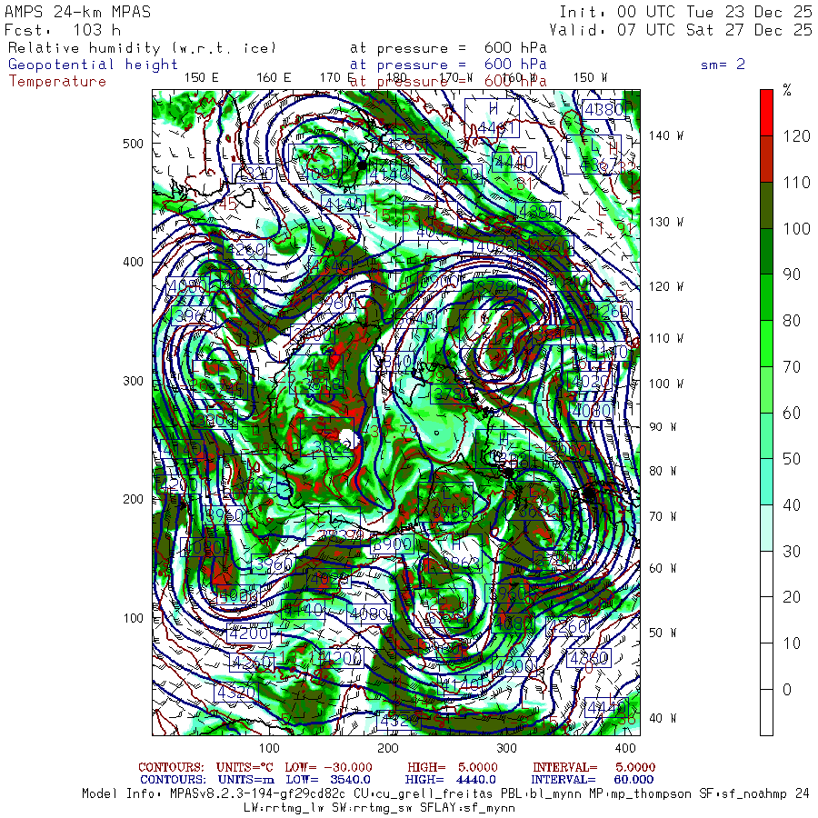Viewport: 818px width, 818px height.
Task: Click the red 'Temperature' legend label
Action: (57, 81)
